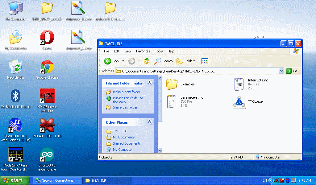Open the Examples folder
316x185 pixels.
(x=172, y=84)
